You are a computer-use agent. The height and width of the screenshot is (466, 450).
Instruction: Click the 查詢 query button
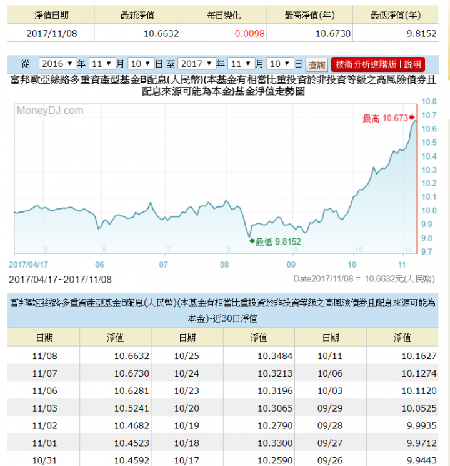(x=317, y=64)
